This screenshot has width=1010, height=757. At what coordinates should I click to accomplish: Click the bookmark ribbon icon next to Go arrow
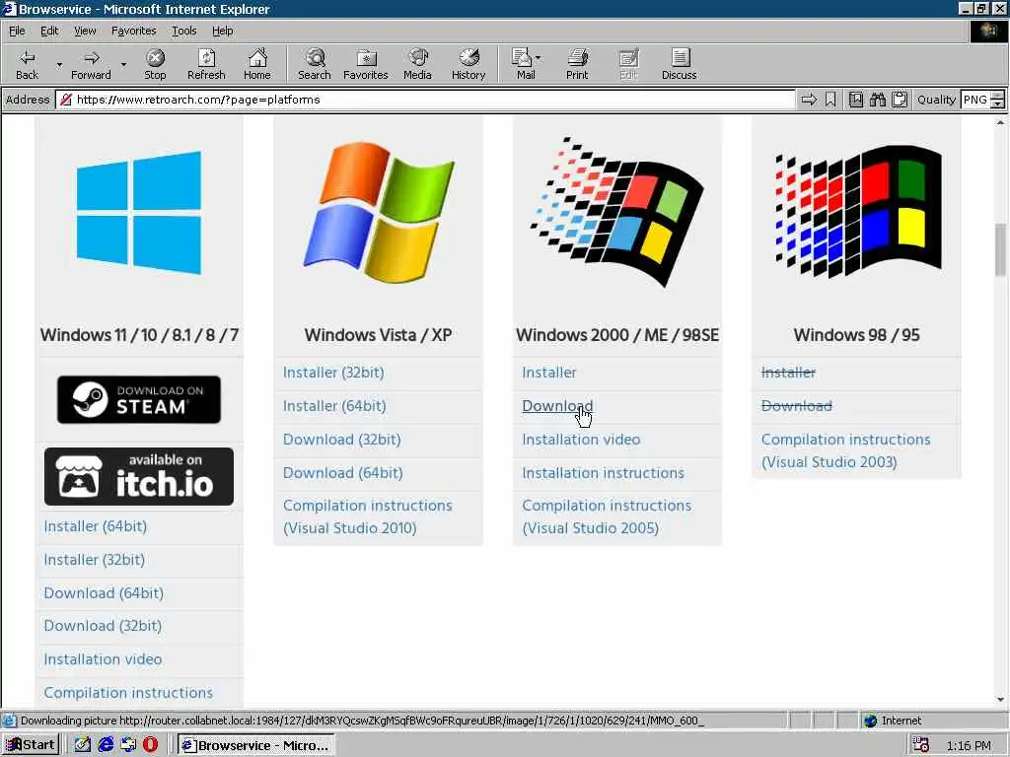tap(830, 100)
